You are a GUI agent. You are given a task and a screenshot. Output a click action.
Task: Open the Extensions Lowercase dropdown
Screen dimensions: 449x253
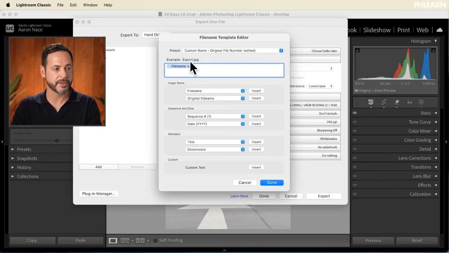[320, 86]
